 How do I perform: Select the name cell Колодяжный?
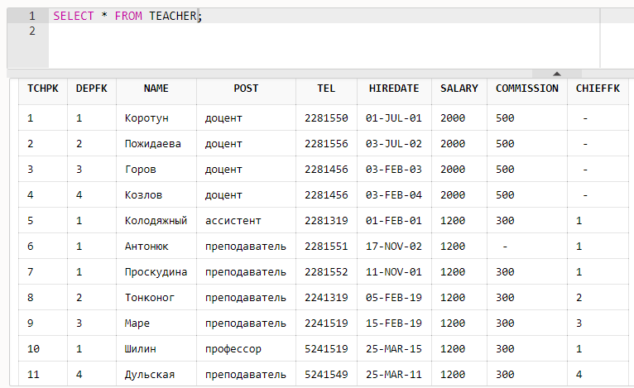pos(156,221)
